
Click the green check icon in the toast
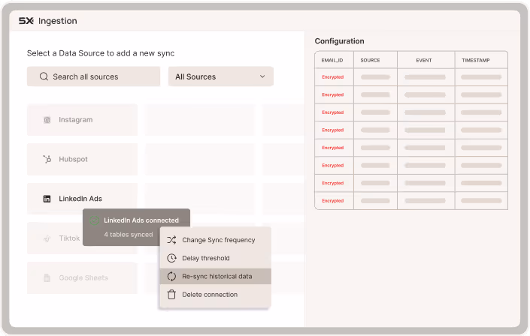click(94, 220)
